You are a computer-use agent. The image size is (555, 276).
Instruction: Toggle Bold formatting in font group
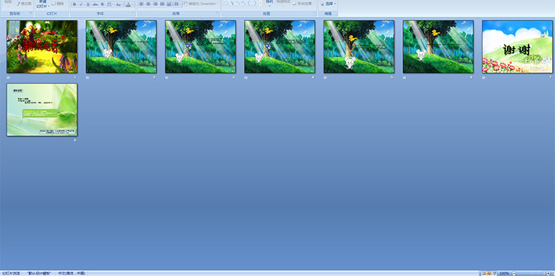74,4
